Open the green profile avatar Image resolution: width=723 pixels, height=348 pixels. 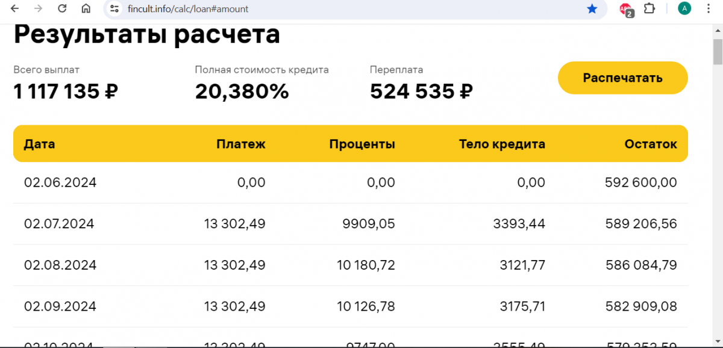[684, 8]
